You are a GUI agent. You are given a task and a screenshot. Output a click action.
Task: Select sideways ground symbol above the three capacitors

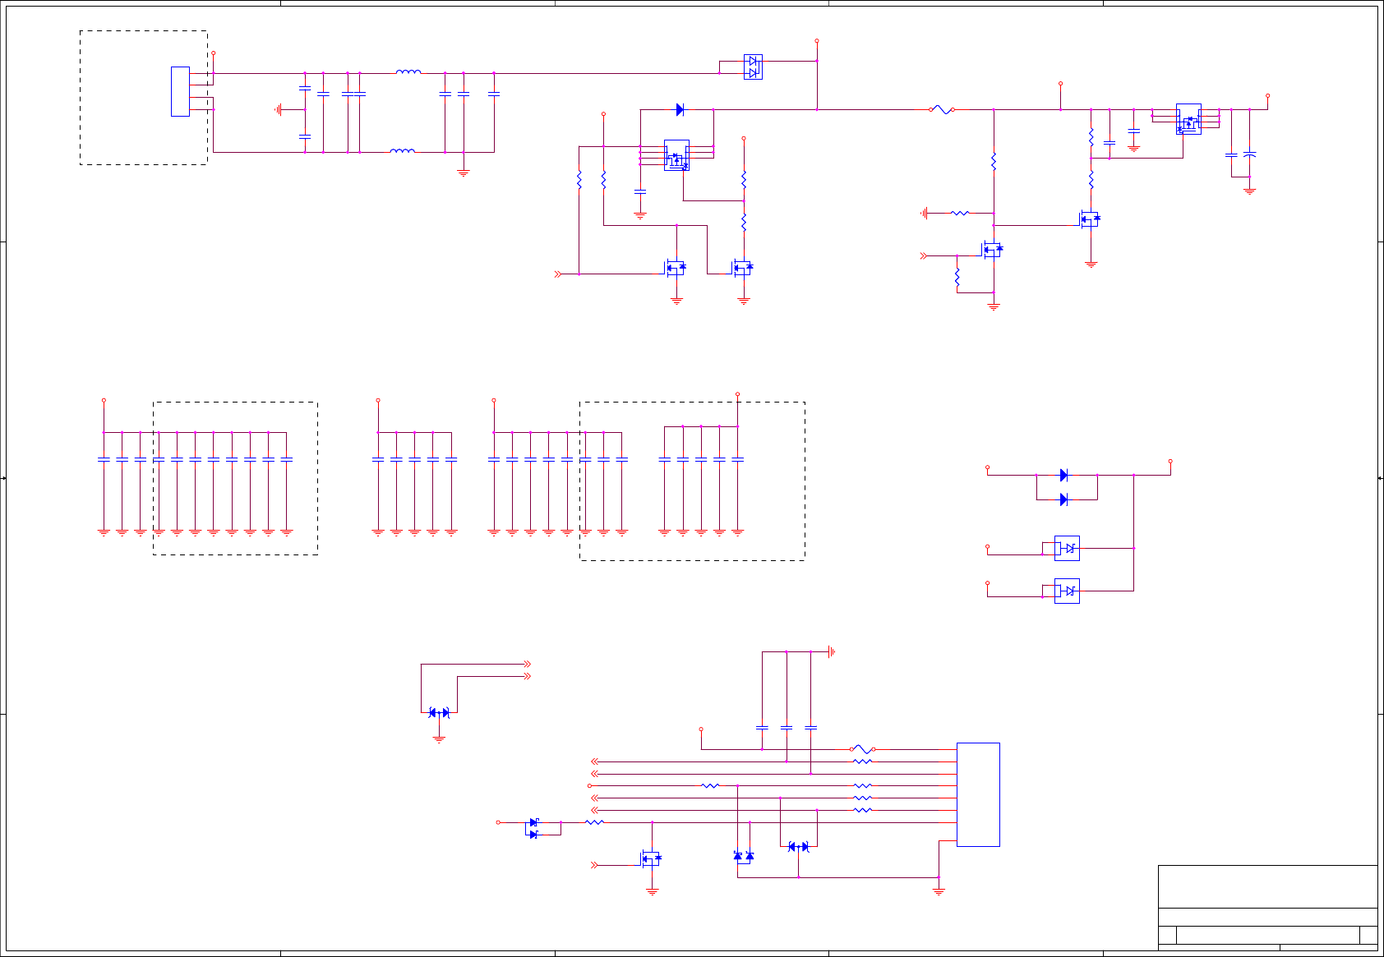click(832, 651)
